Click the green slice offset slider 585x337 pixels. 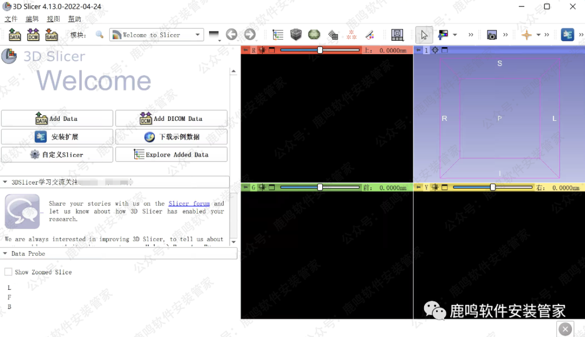tap(320, 187)
